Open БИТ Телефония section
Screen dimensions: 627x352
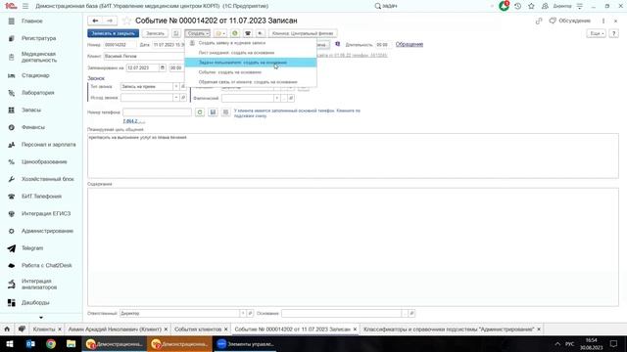(41, 197)
